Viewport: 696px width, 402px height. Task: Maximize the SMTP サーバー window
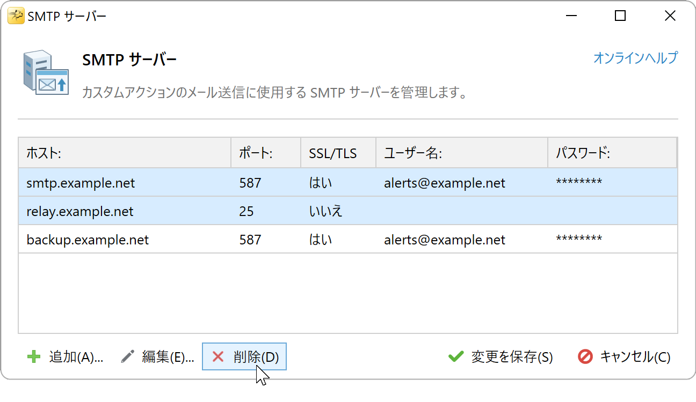620,16
